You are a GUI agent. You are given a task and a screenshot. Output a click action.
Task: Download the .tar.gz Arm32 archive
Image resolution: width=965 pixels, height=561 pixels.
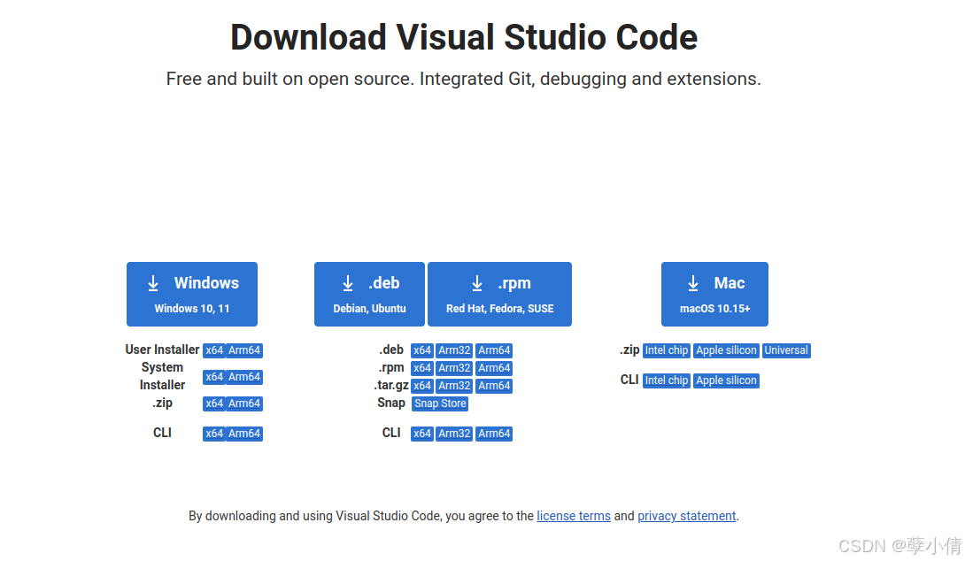[x=454, y=387]
